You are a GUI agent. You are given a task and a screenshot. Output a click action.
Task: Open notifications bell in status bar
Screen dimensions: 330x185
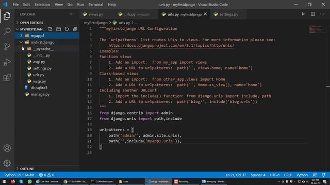point(323,175)
